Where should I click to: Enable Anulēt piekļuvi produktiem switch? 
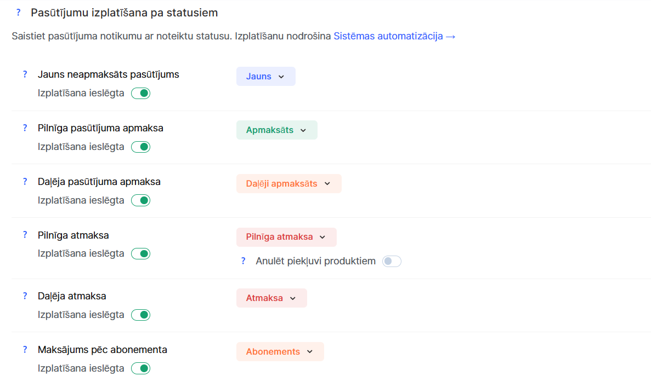[392, 261]
